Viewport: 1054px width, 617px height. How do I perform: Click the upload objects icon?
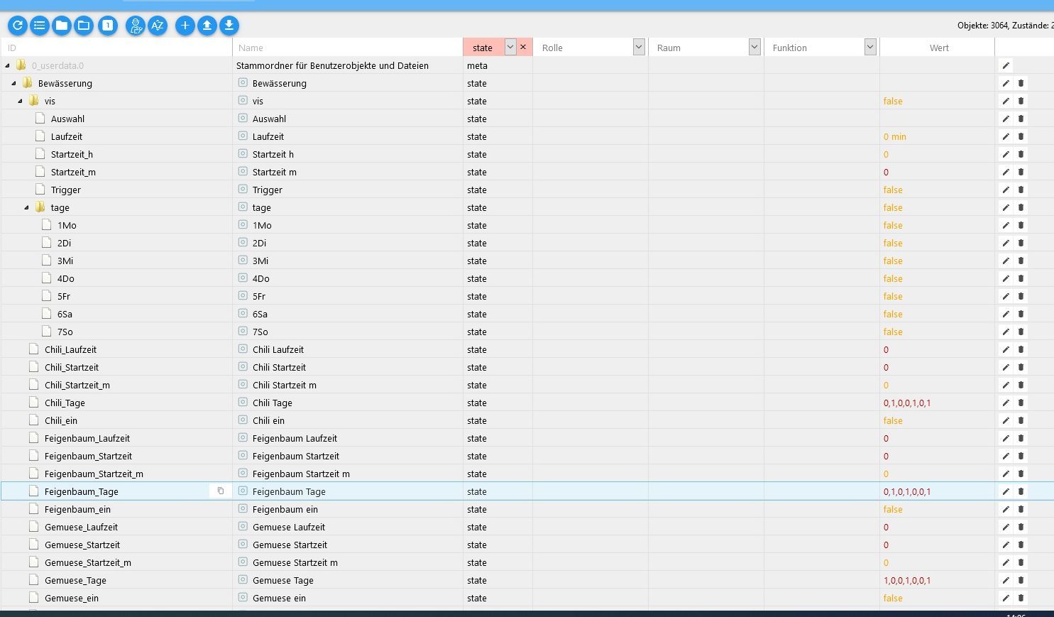207,26
